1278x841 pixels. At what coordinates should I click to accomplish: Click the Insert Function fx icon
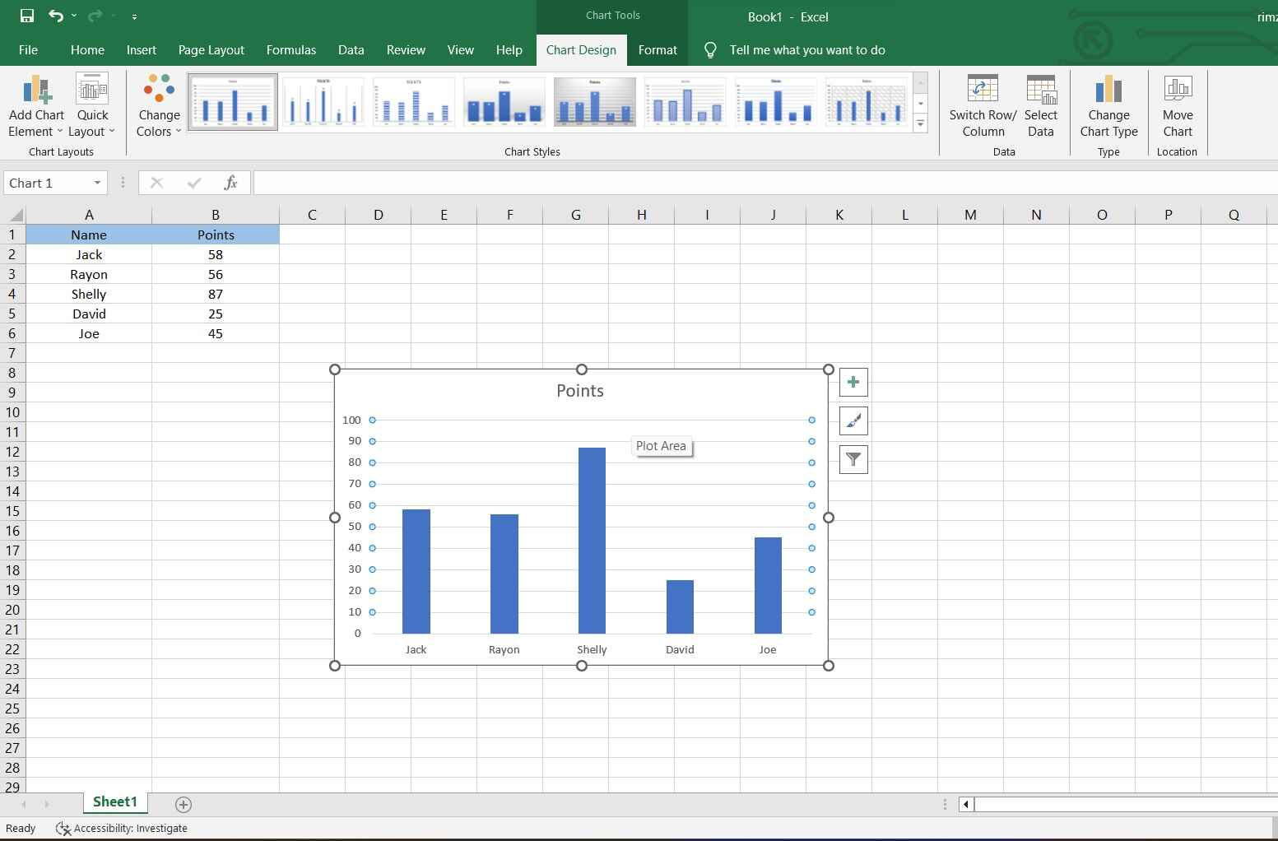pos(230,182)
